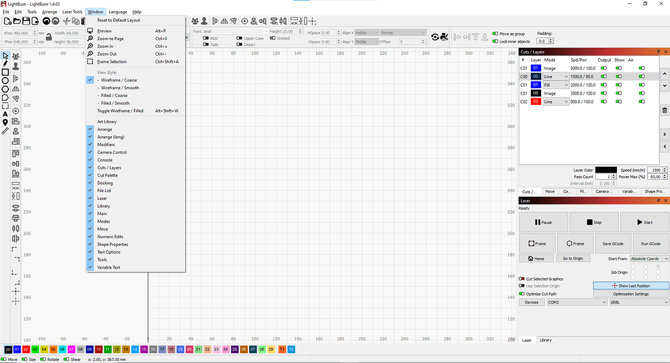670x363 pixels.
Task: Click the Move to Center target icon
Action: 245,21
